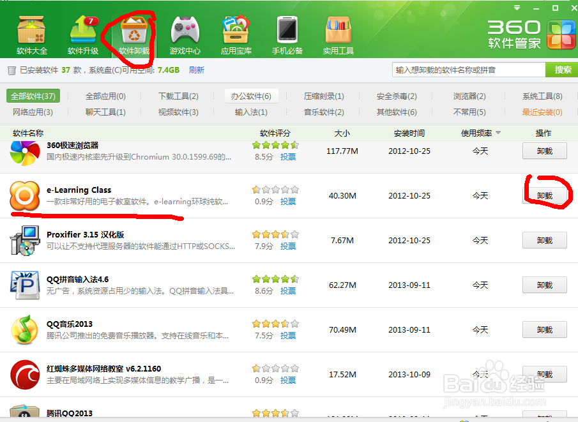Viewport: 578px width, 422px height.
Task: Click the QQ拼音输入法 app icon
Action: 25,285
